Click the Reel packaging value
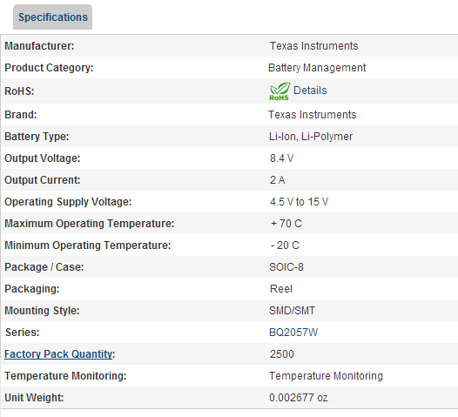This screenshot has width=458, height=417. coord(281,289)
